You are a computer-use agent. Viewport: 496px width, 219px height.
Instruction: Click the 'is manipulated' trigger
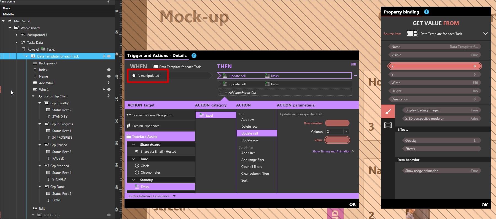(x=148, y=76)
